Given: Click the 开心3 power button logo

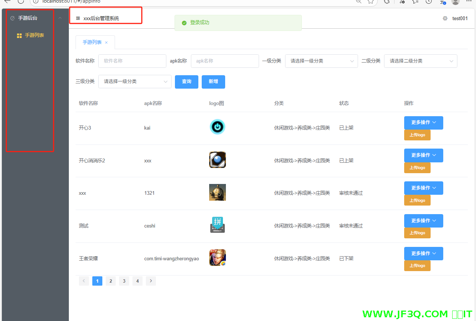Looking at the screenshot, I should [217, 127].
